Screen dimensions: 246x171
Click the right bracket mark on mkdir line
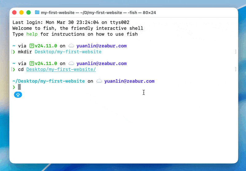click(236, 52)
